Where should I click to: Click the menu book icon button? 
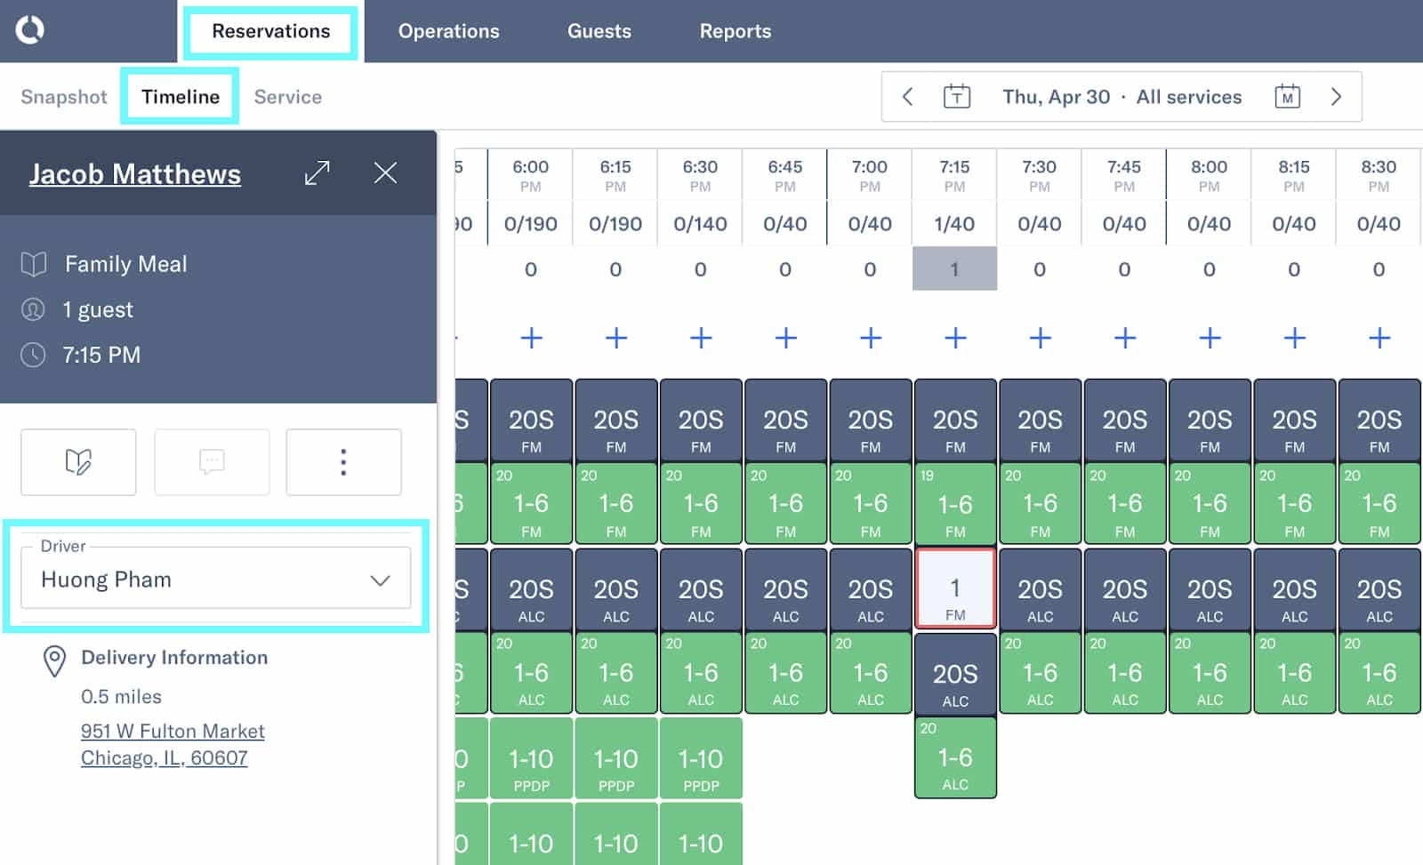(x=78, y=461)
